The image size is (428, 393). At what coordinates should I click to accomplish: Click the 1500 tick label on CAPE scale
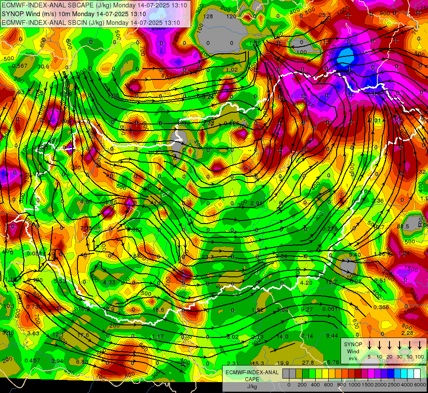click(x=367, y=385)
